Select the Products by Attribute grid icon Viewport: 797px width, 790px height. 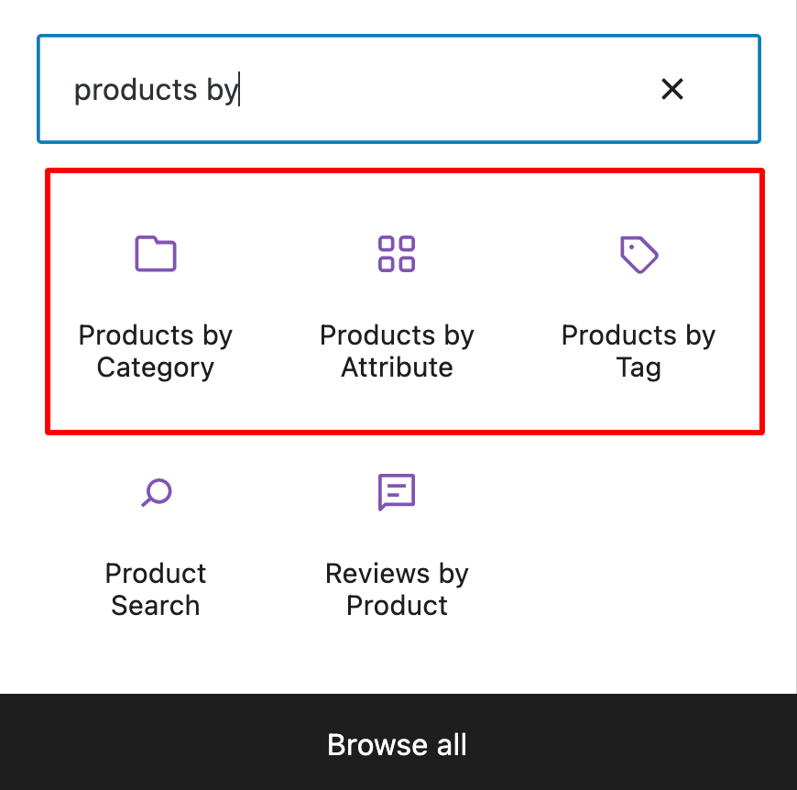[x=397, y=254]
